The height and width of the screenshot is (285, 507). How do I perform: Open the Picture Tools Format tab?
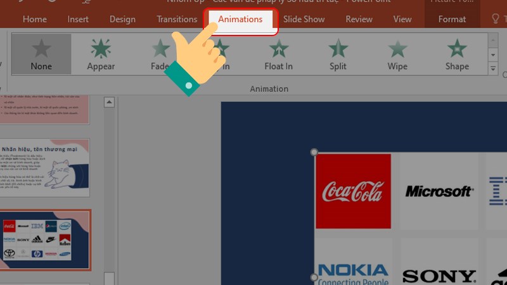[x=452, y=19]
